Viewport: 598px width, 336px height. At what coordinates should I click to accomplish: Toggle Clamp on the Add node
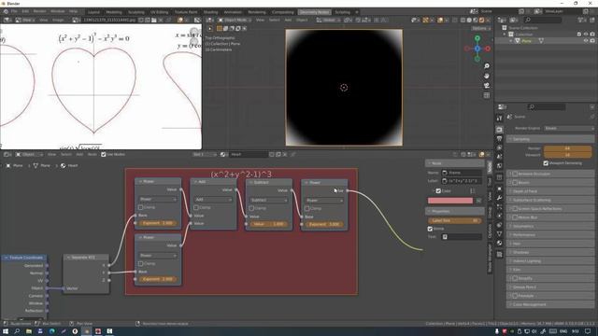(196, 207)
